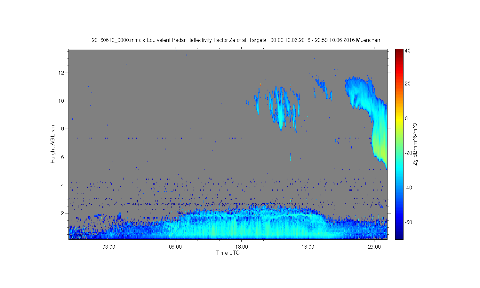Image resolution: width=480 pixels, height=288 pixels.
Task: Click the 'Zg dBmm^6/m^3' colorbar title
Action: [415, 144]
